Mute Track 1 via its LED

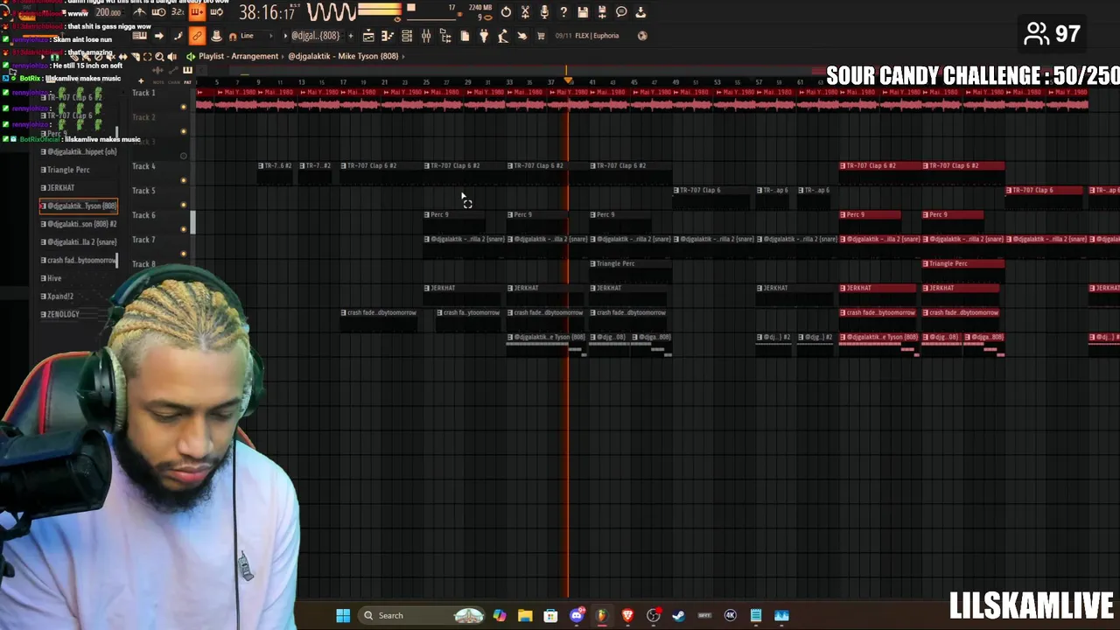click(x=184, y=107)
